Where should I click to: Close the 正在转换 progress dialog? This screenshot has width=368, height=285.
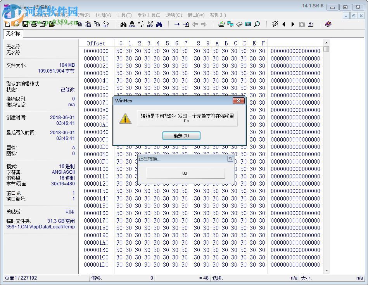(230, 159)
